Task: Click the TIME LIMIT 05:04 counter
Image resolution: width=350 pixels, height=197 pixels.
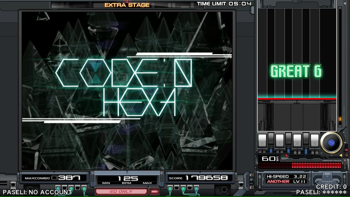Action: pyautogui.click(x=224, y=4)
